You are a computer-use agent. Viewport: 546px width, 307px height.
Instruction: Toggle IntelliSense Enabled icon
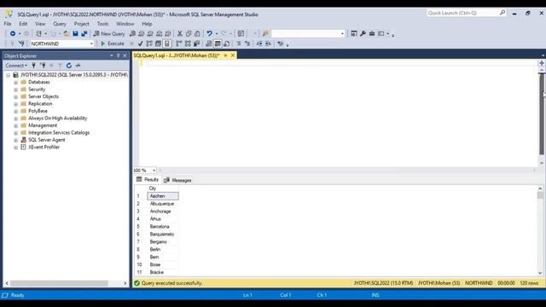[167, 43]
